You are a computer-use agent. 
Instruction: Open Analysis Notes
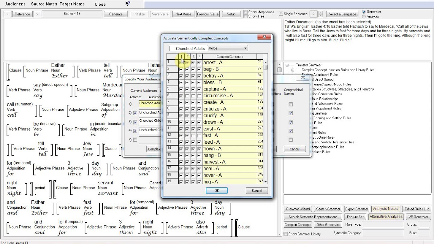385,209
